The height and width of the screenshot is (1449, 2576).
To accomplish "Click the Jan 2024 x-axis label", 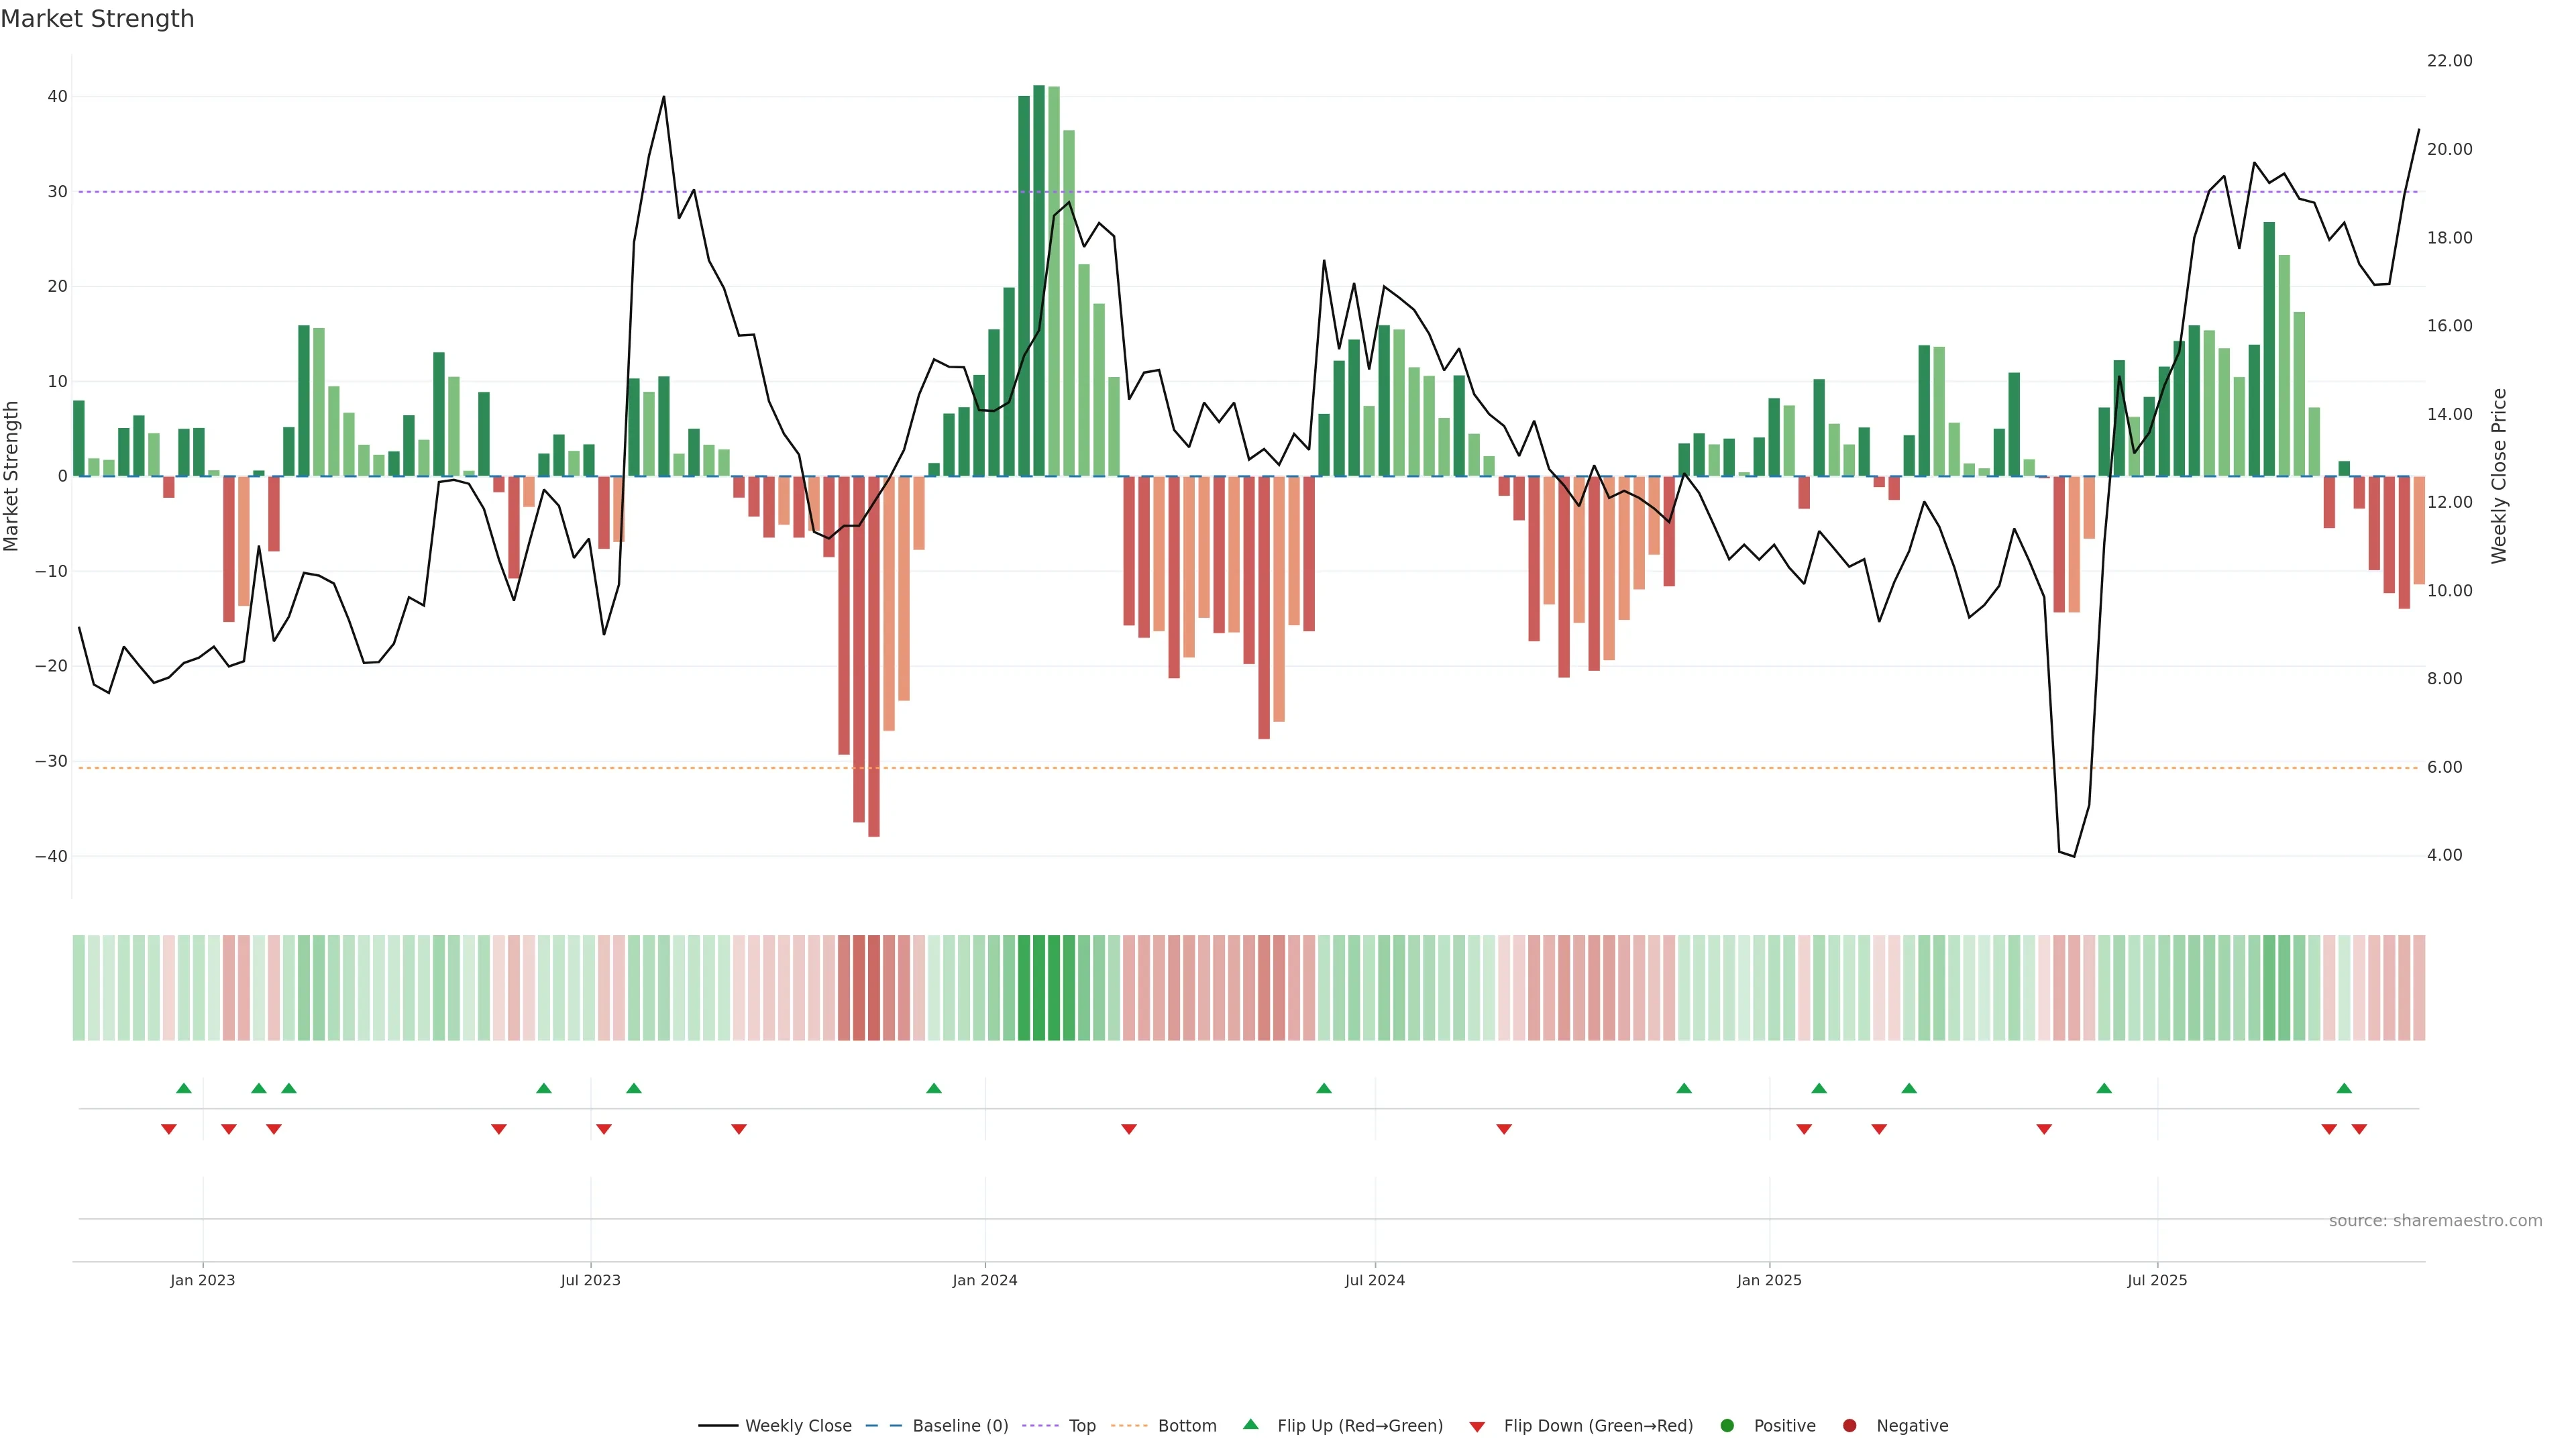I will pyautogui.click(x=985, y=1280).
